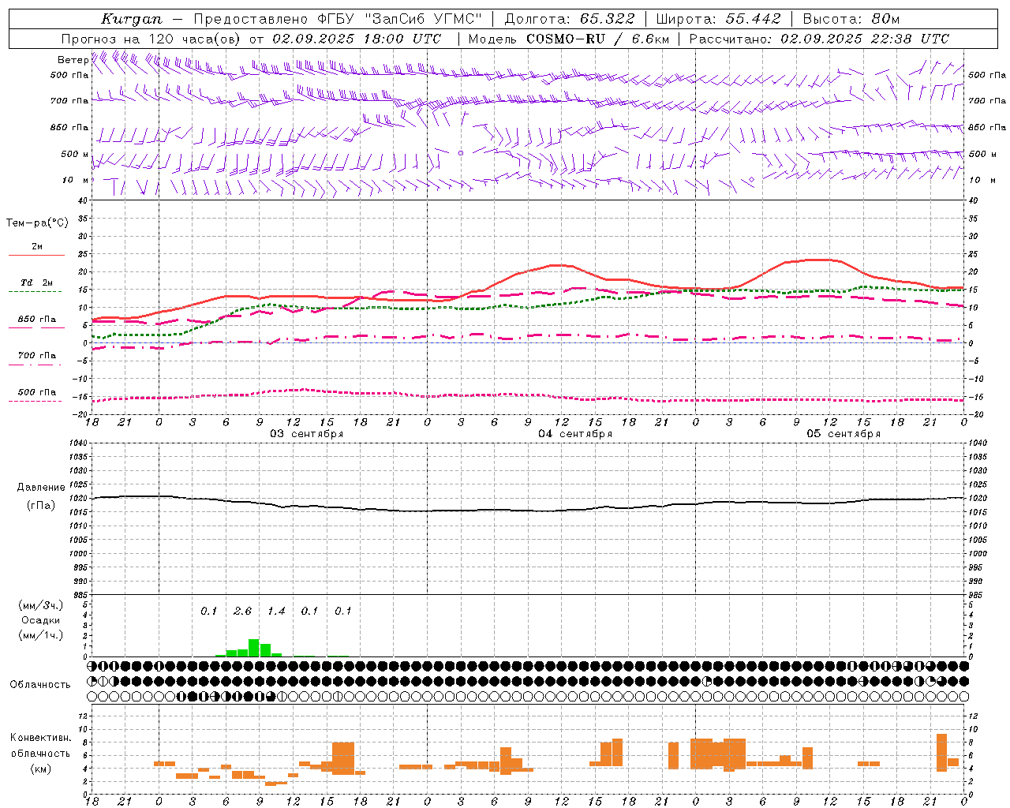Viewport: 1010px width, 808px height.
Task: Click the "Td 2м" dew point legend entry
Action: tap(37, 282)
